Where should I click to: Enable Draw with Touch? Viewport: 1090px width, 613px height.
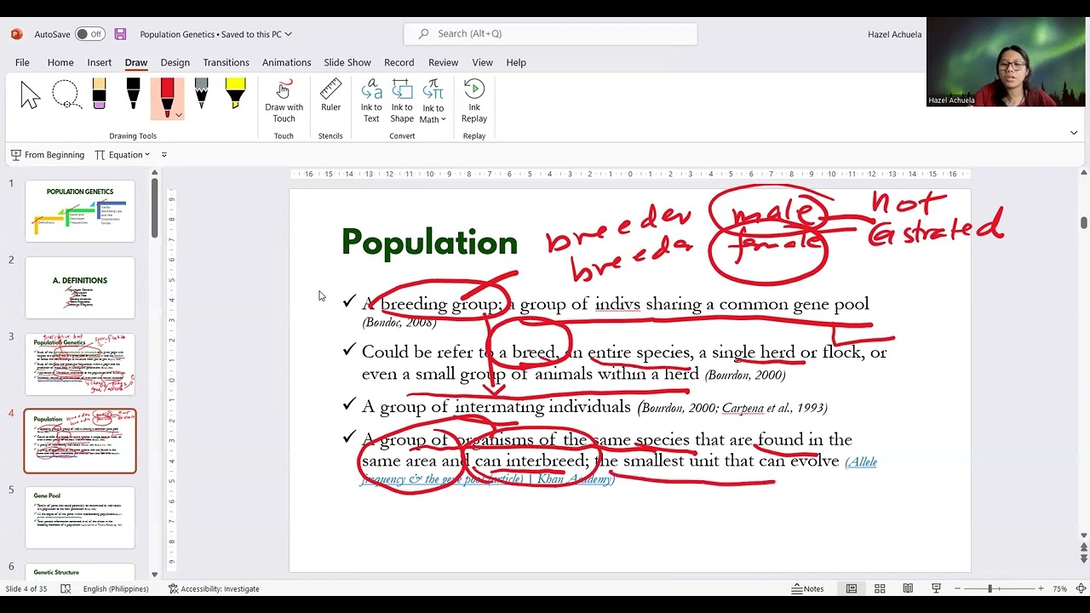tap(284, 101)
